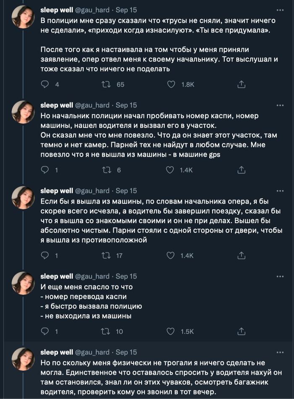Viewport: 294px width, 399px height.
Task: Like the tweet showing 1.8K likes
Action: point(171,84)
